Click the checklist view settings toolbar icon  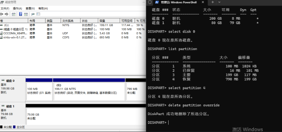click(38, 14)
